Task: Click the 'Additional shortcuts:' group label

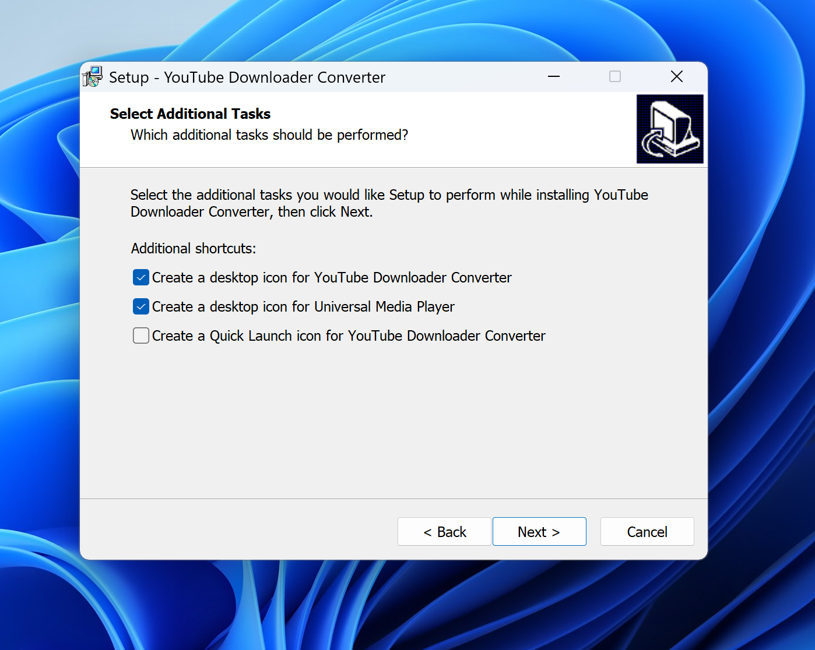Action: [x=194, y=249]
